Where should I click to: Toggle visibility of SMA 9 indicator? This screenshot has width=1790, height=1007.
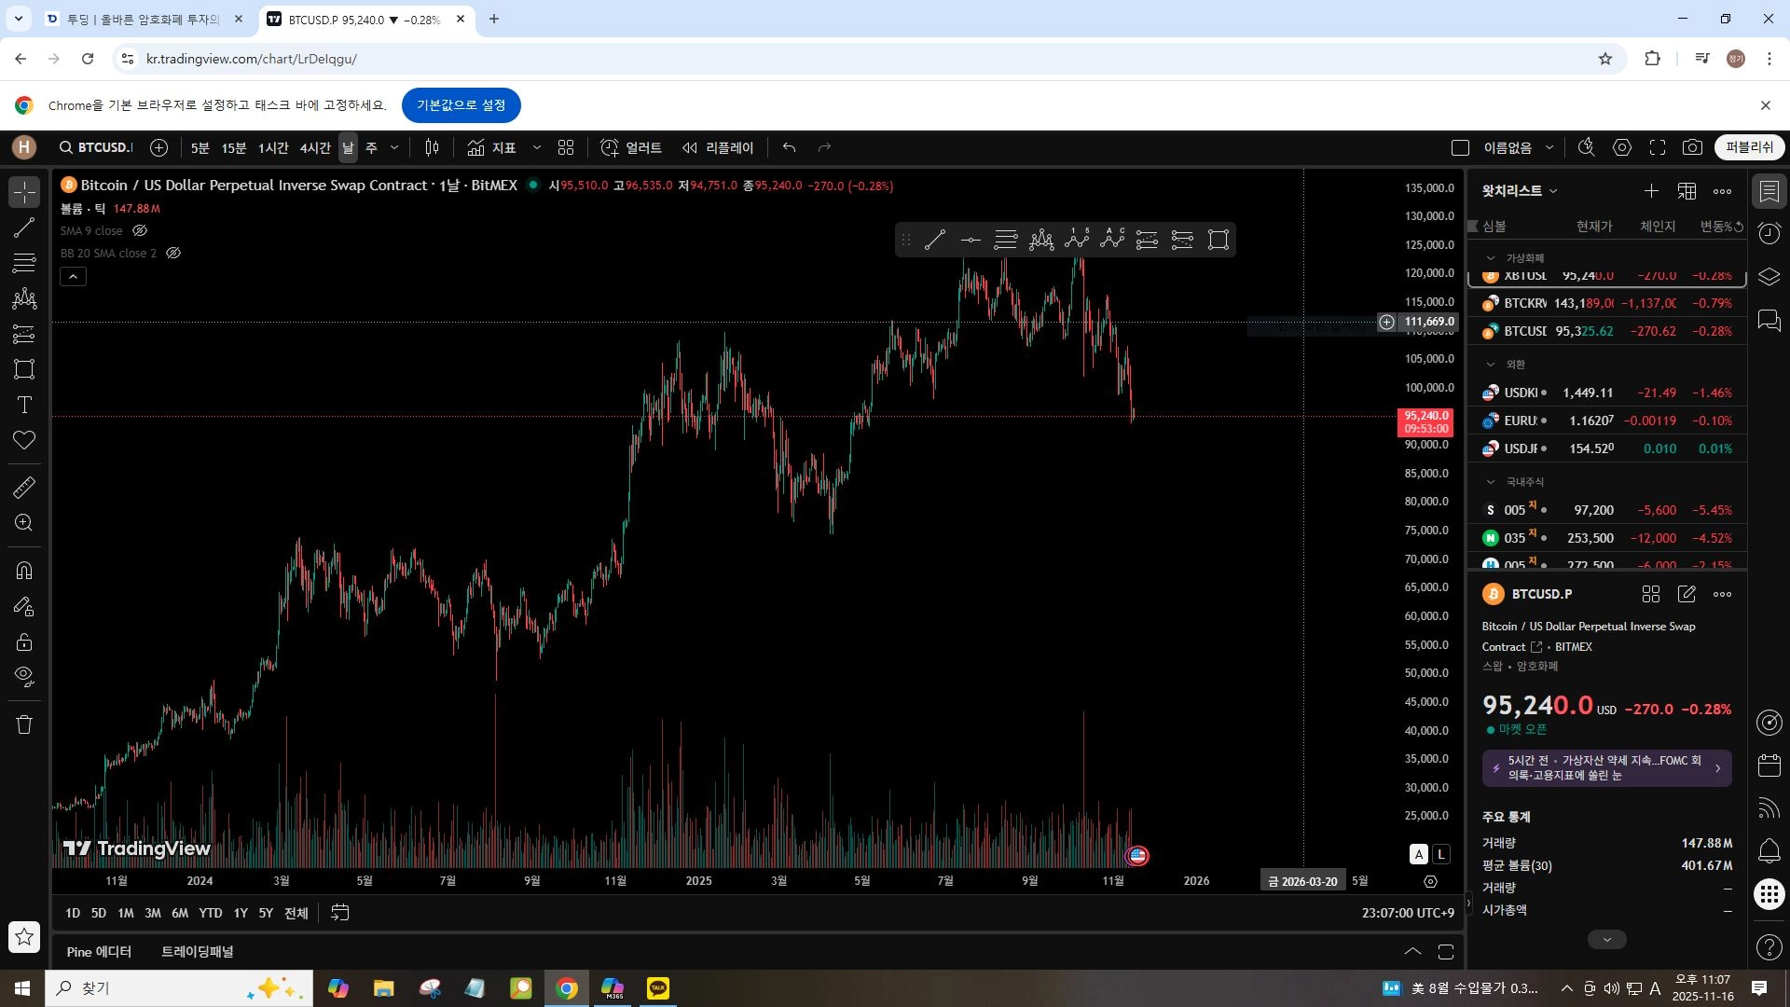point(140,230)
